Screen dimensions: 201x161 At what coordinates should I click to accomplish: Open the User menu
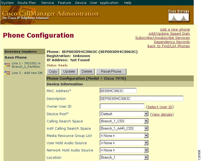point(93,3)
